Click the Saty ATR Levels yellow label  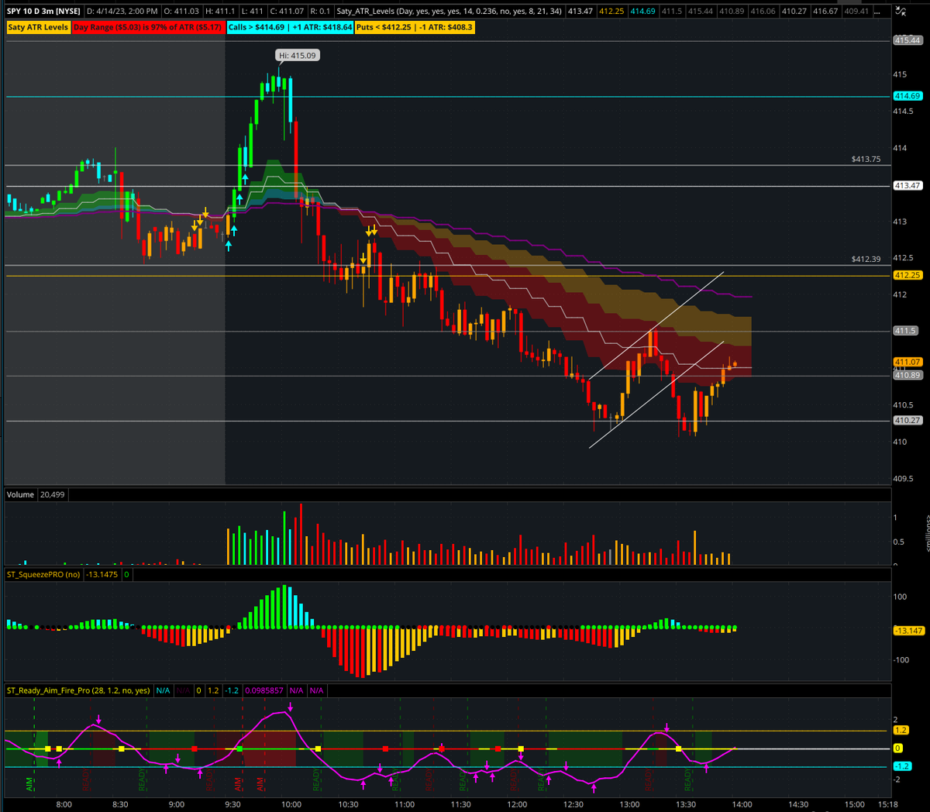(x=38, y=27)
